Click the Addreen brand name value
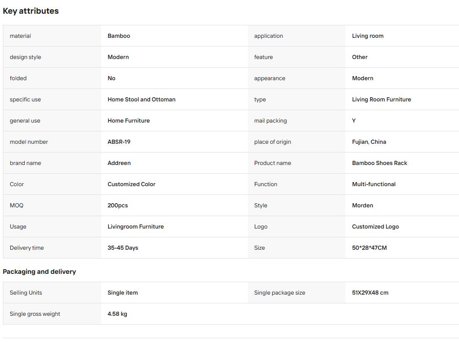The width and height of the screenshot is (459, 342). click(119, 163)
